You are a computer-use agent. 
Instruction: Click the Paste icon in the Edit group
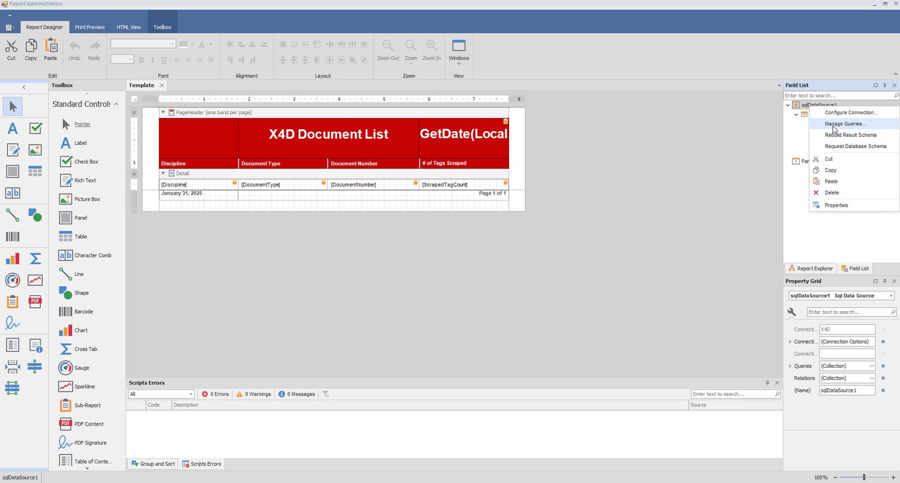(x=51, y=49)
